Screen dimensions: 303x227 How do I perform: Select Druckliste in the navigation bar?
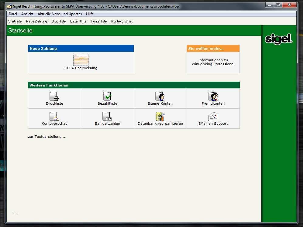(59, 21)
